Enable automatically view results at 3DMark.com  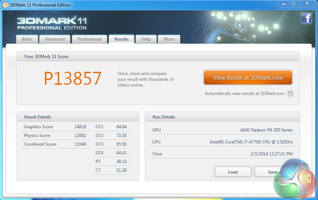point(290,93)
